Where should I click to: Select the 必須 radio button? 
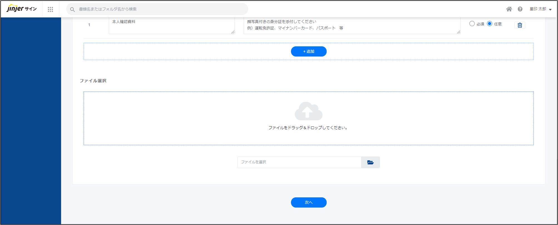point(472,24)
